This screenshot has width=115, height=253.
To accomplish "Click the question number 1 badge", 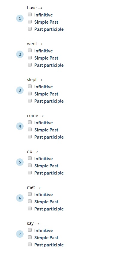I will [20, 18].
